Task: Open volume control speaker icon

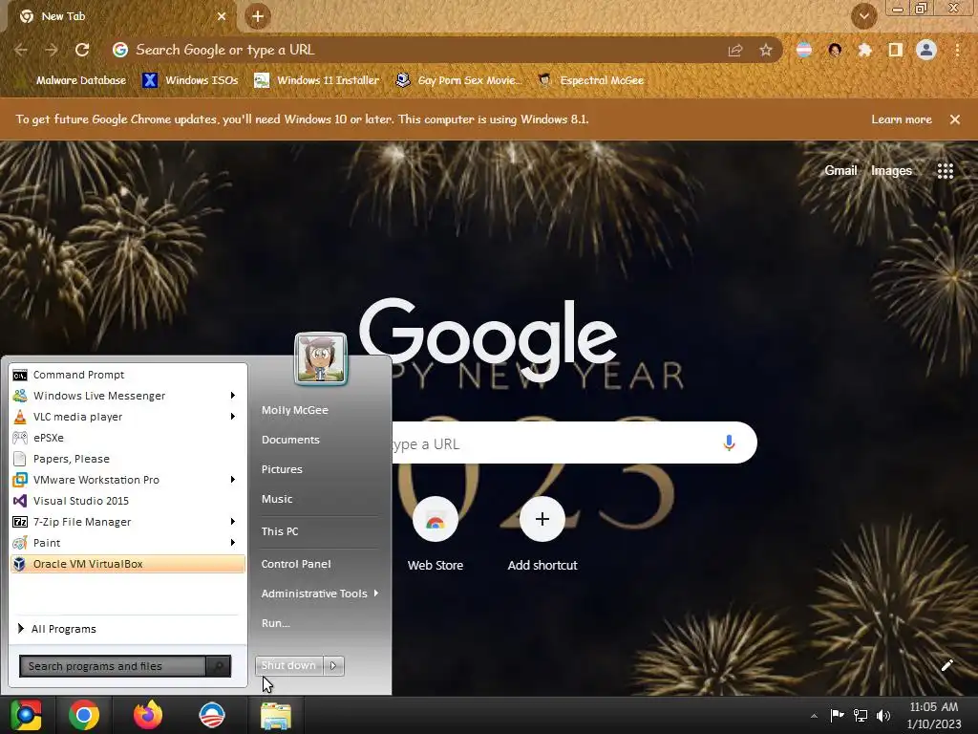Action: tap(883, 716)
